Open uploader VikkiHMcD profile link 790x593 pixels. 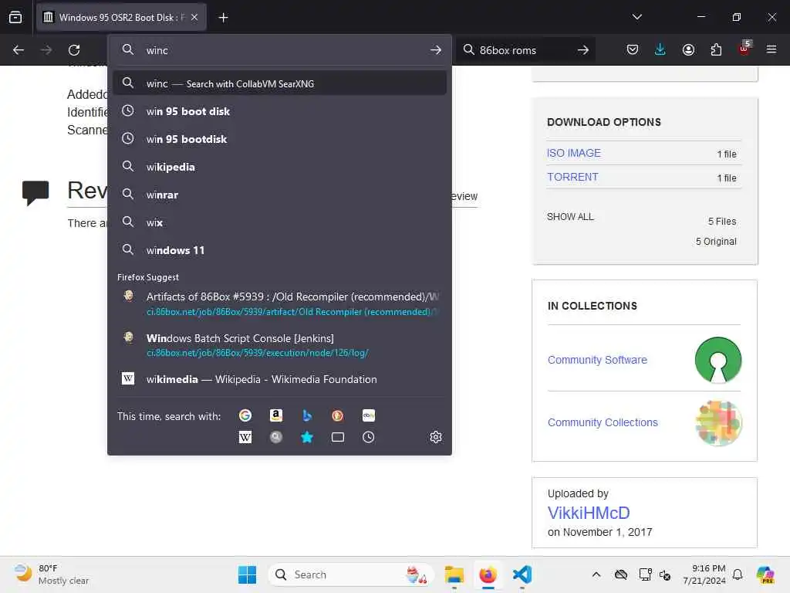589,513
